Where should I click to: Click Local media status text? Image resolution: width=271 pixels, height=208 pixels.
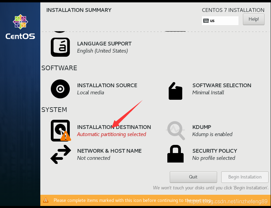pyautogui.click(x=90, y=93)
